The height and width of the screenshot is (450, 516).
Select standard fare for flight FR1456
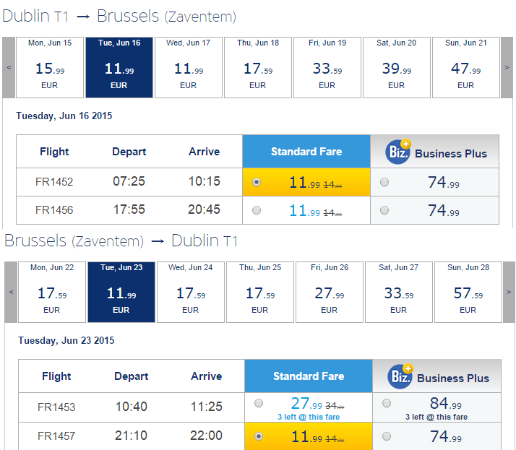point(257,210)
